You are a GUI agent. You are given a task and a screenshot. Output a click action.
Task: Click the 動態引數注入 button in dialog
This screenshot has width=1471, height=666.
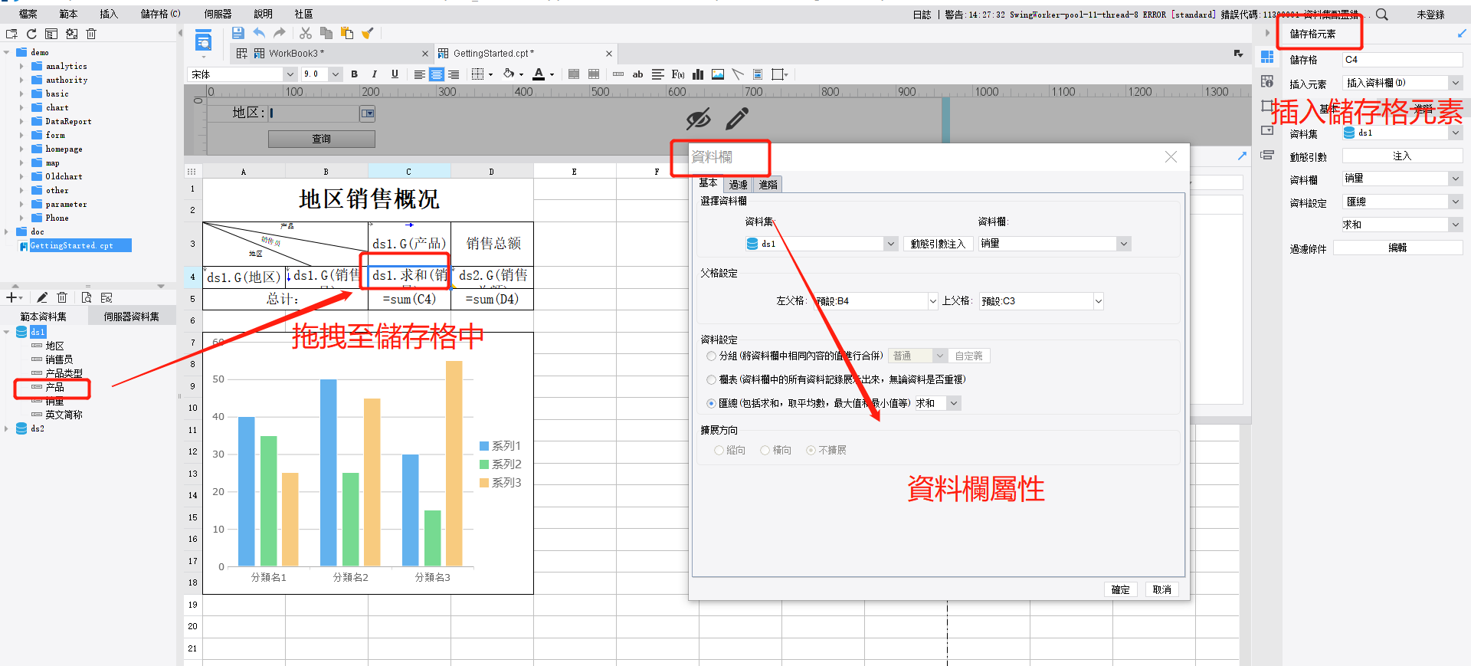[938, 244]
